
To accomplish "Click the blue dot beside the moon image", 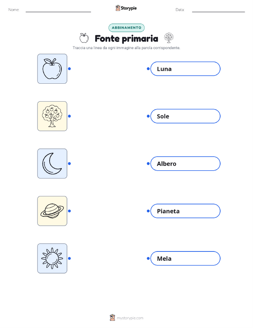I will [x=70, y=163].
